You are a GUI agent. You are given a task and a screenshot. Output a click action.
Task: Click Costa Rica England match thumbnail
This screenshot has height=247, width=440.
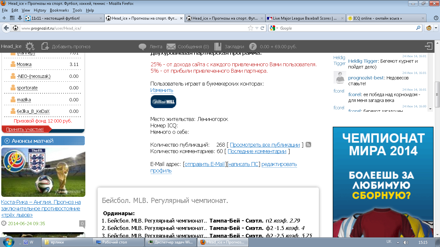[x=43, y=172]
